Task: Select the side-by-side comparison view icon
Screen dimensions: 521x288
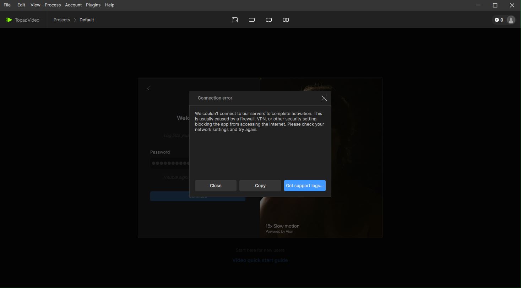Action: [x=286, y=20]
